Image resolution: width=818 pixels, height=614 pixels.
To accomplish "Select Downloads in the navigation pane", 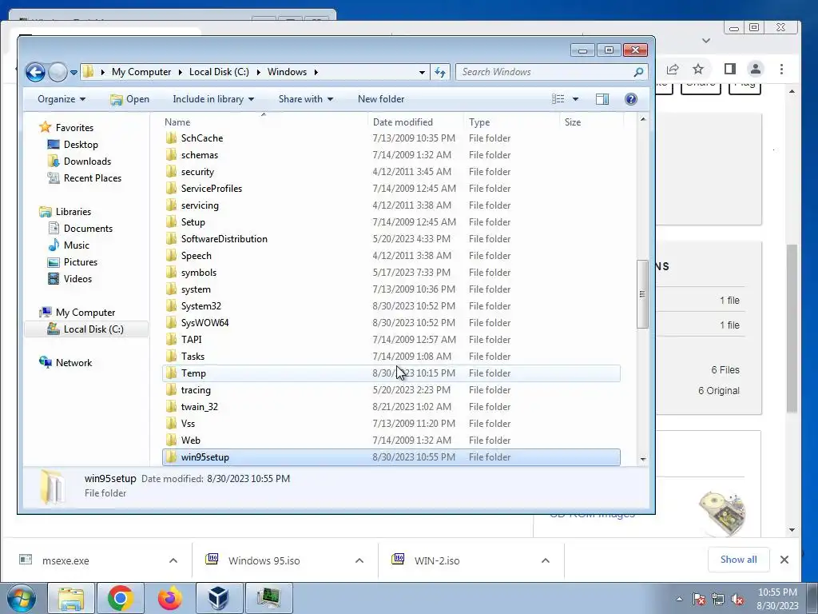I will point(87,161).
